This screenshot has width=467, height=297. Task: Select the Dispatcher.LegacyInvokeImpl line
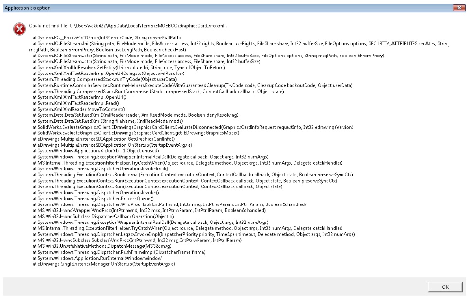click(x=194, y=234)
